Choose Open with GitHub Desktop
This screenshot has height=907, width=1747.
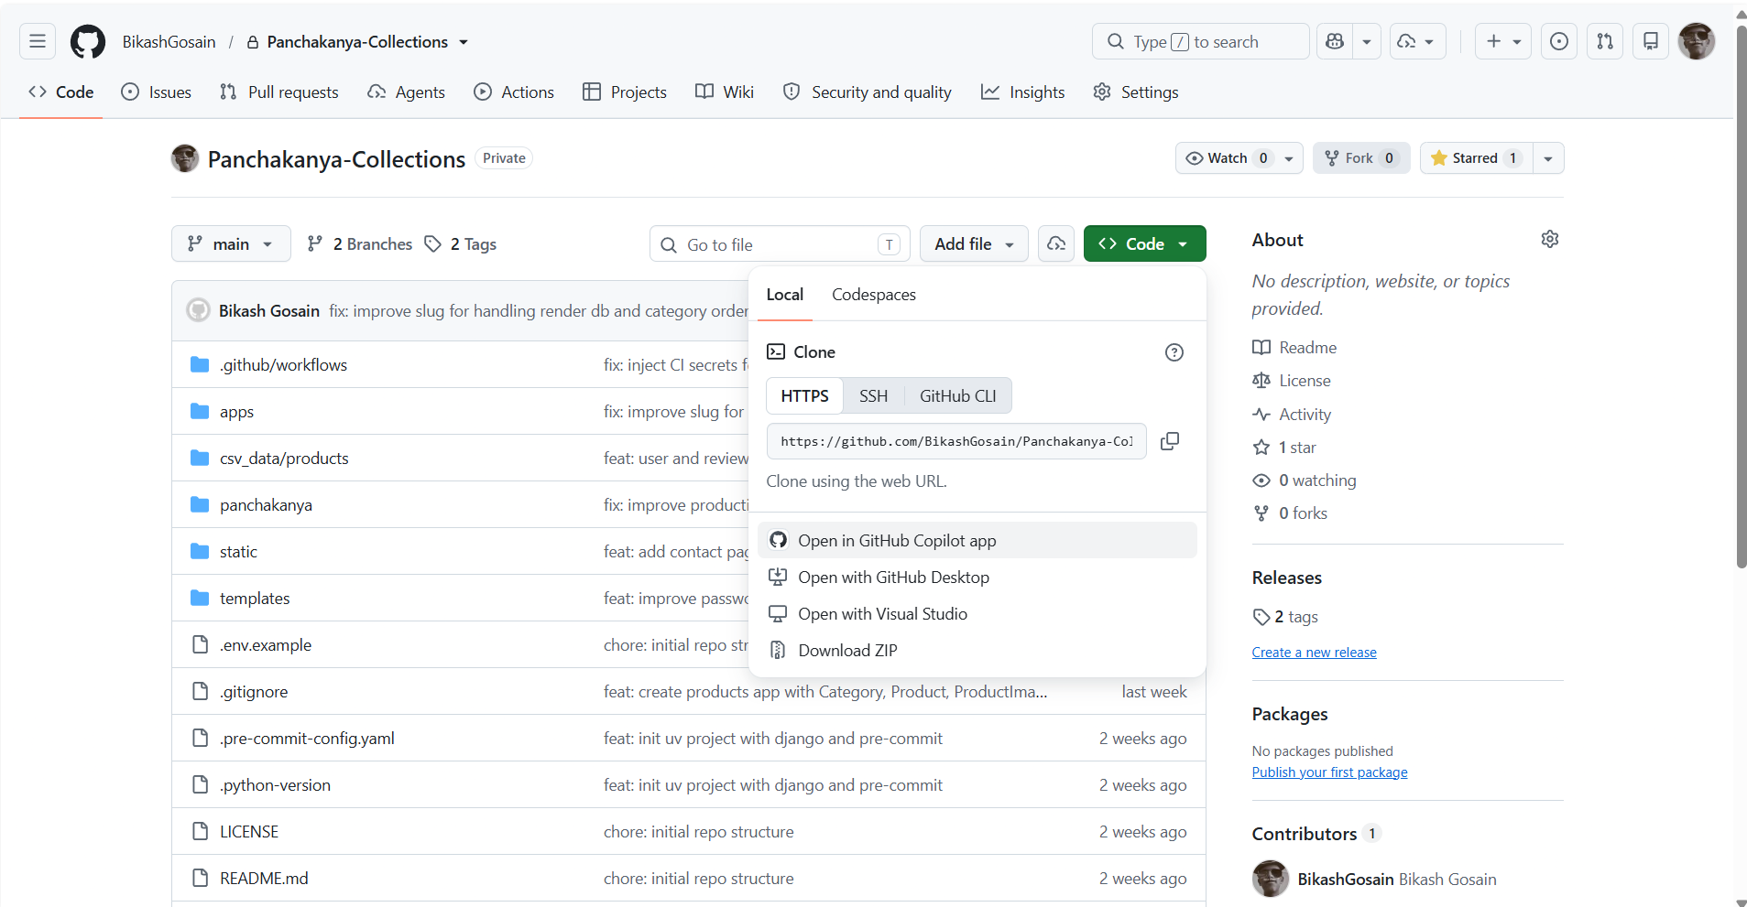tap(977, 577)
